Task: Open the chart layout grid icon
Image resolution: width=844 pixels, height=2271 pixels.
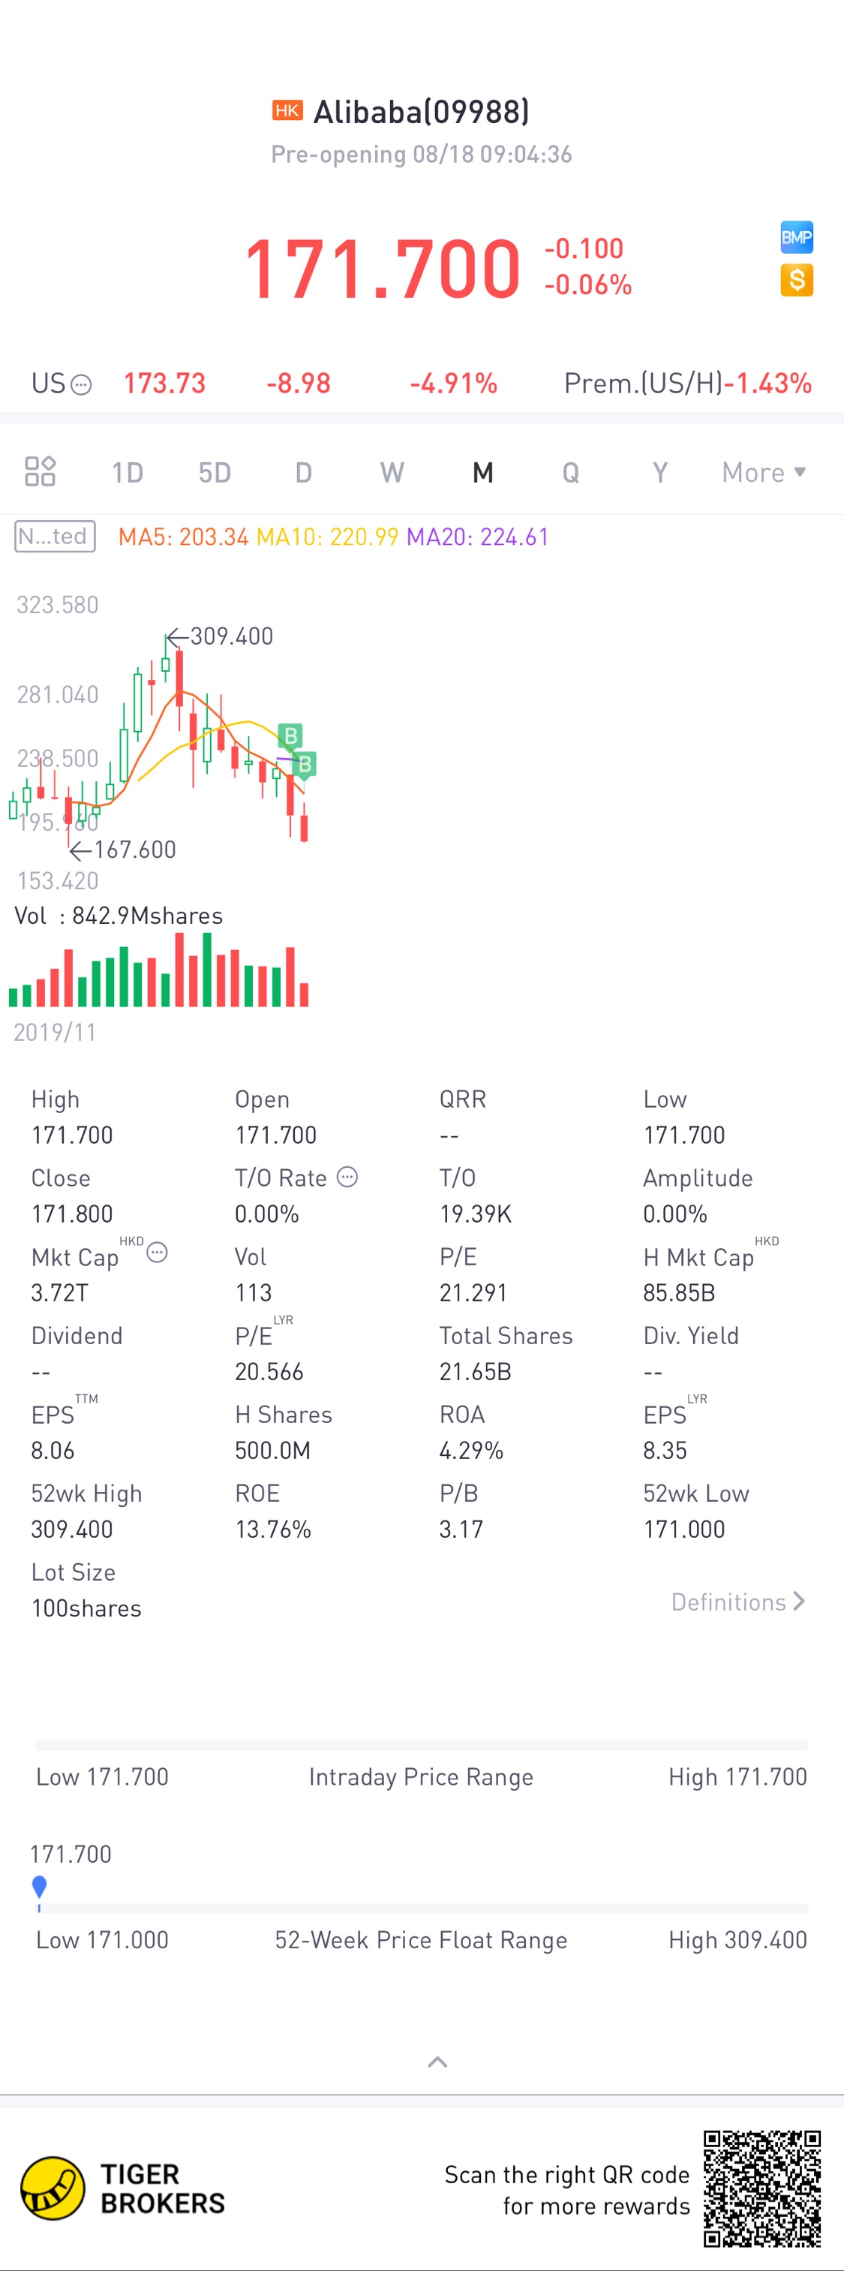Action: pos(40,471)
